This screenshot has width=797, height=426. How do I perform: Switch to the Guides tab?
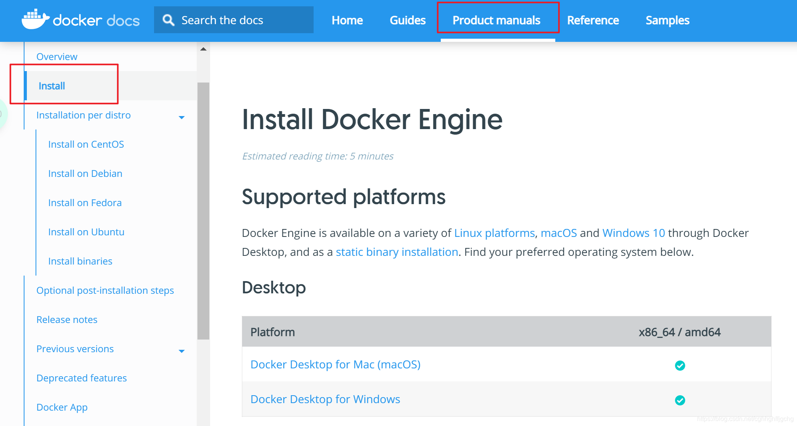click(x=408, y=20)
